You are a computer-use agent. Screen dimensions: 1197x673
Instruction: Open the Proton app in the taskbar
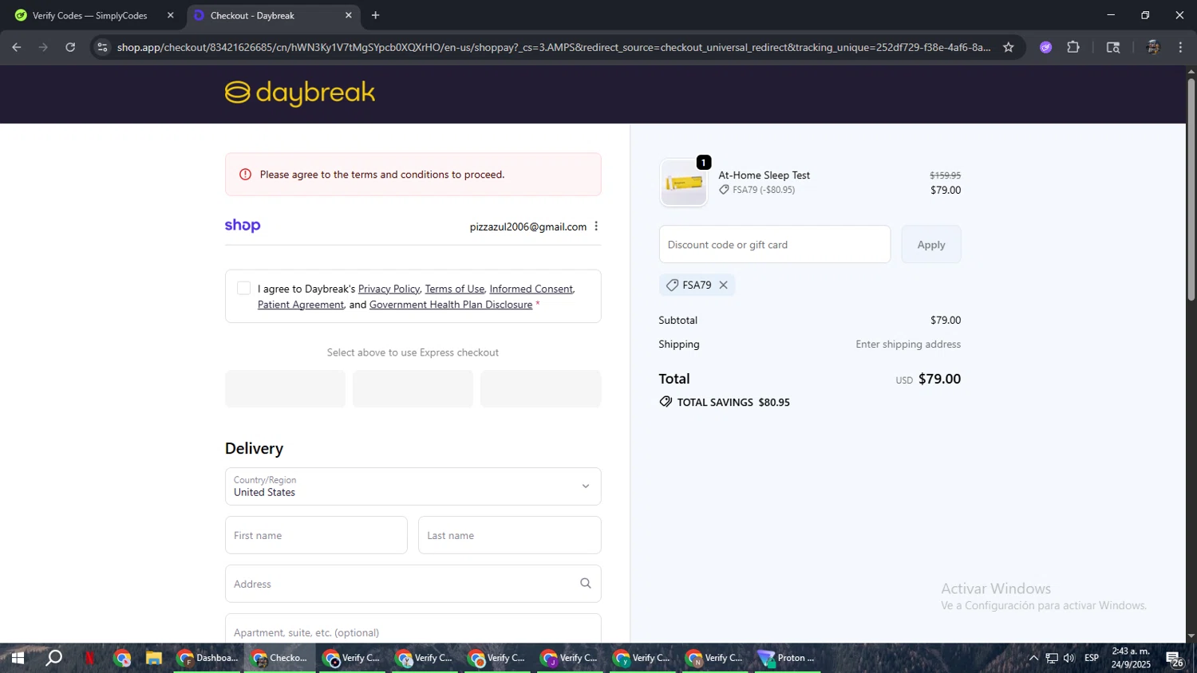click(x=787, y=658)
